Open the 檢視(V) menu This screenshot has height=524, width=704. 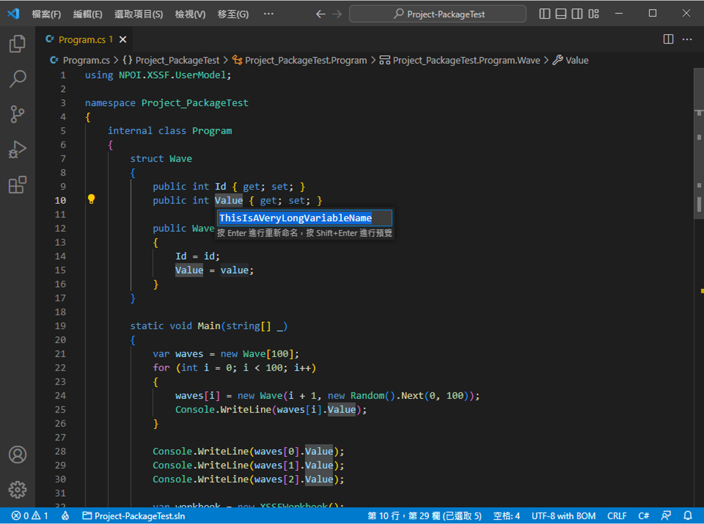click(x=190, y=14)
